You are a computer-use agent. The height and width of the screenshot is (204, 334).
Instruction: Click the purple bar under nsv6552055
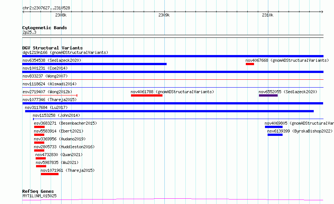click(x=268, y=95)
